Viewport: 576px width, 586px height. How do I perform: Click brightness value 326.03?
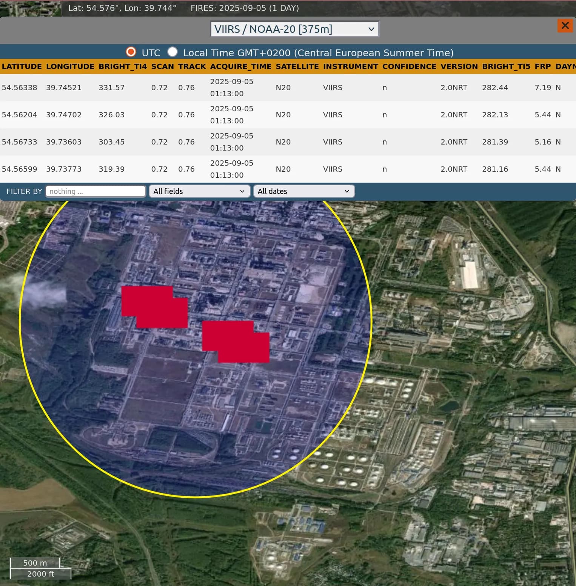(x=112, y=115)
